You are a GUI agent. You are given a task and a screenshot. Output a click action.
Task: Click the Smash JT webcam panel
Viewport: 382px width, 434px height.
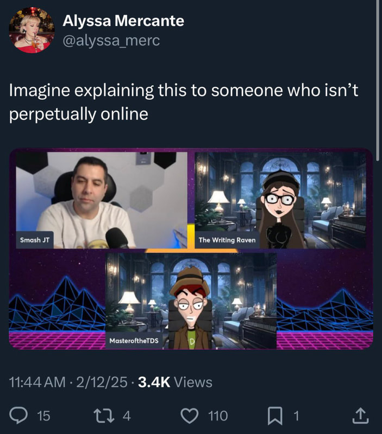[102, 200]
